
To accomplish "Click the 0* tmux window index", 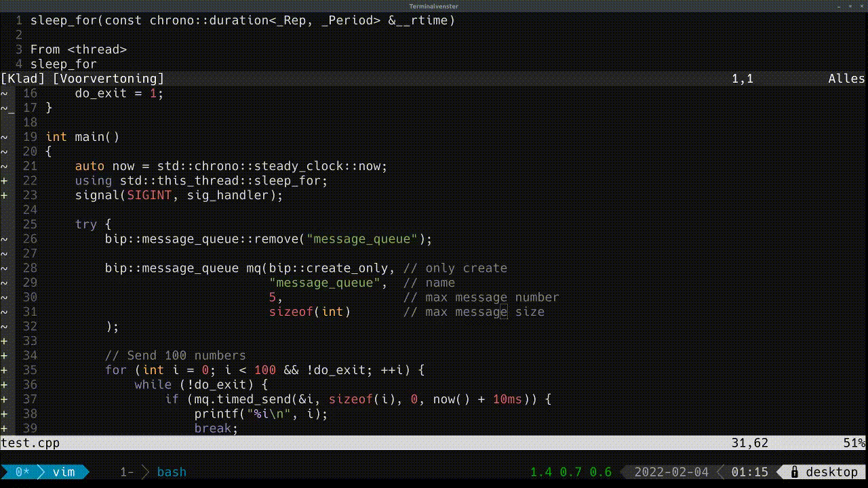I will [x=22, y=472].
